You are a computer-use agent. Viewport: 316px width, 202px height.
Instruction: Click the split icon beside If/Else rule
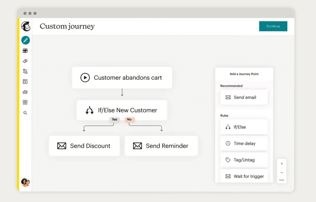point(228,127)
